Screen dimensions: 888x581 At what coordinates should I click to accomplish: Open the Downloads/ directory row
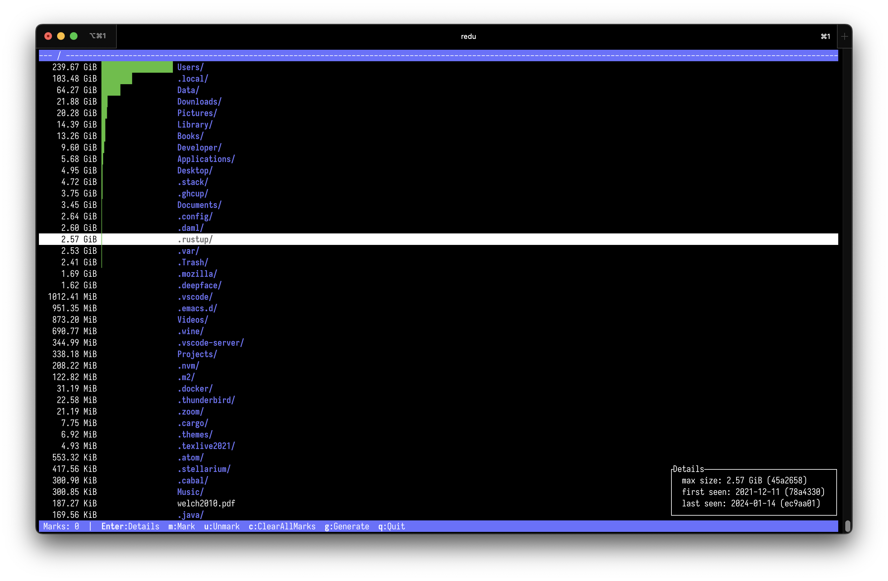click(x=199, y=101)
